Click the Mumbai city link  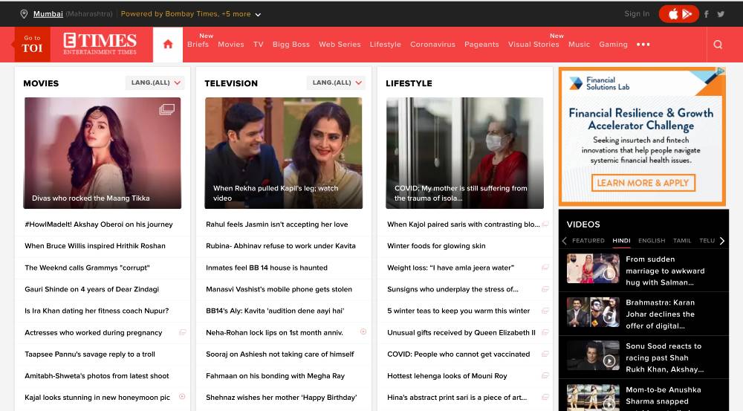tap(48, 13)
